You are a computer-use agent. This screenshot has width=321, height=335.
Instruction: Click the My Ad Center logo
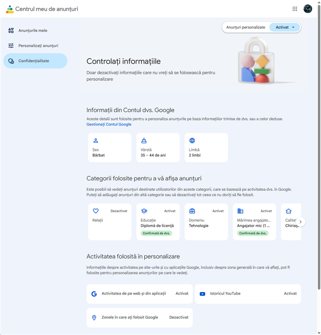pyautogui.click(x=10, y=9)
